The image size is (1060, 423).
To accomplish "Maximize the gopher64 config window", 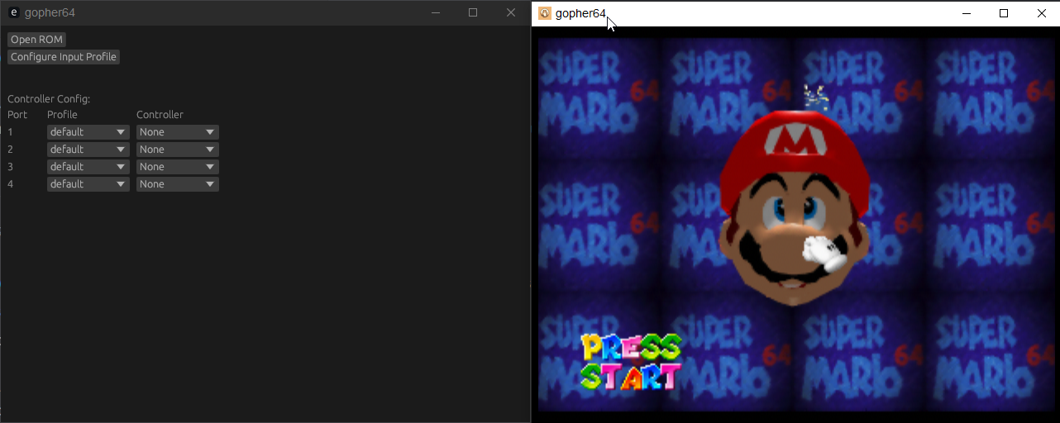I will click(x=473, y=12).
